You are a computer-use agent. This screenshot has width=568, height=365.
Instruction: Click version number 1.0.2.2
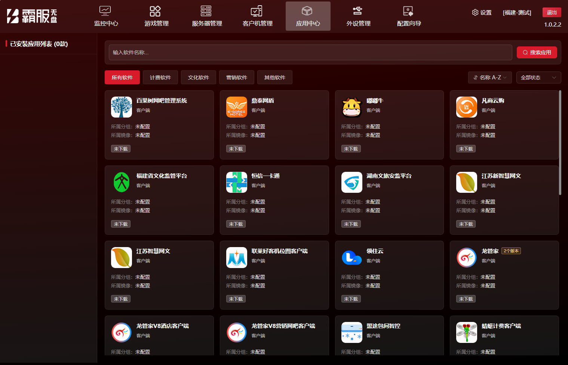click(x=553, y=25)
